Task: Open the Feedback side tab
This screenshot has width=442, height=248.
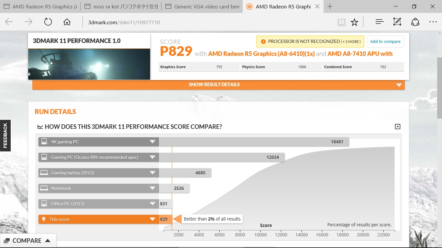Action: (5, 136)
